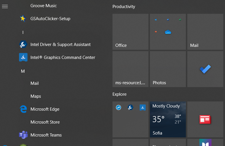Viewport: 225px width, 146px height.
Task: Open the red News tile
Action: click(x=205, y=119)
